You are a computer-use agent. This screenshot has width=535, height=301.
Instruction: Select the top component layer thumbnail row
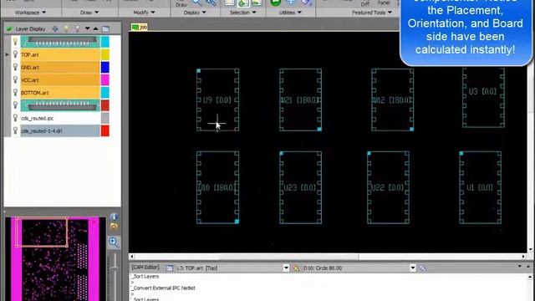point(60,42)
